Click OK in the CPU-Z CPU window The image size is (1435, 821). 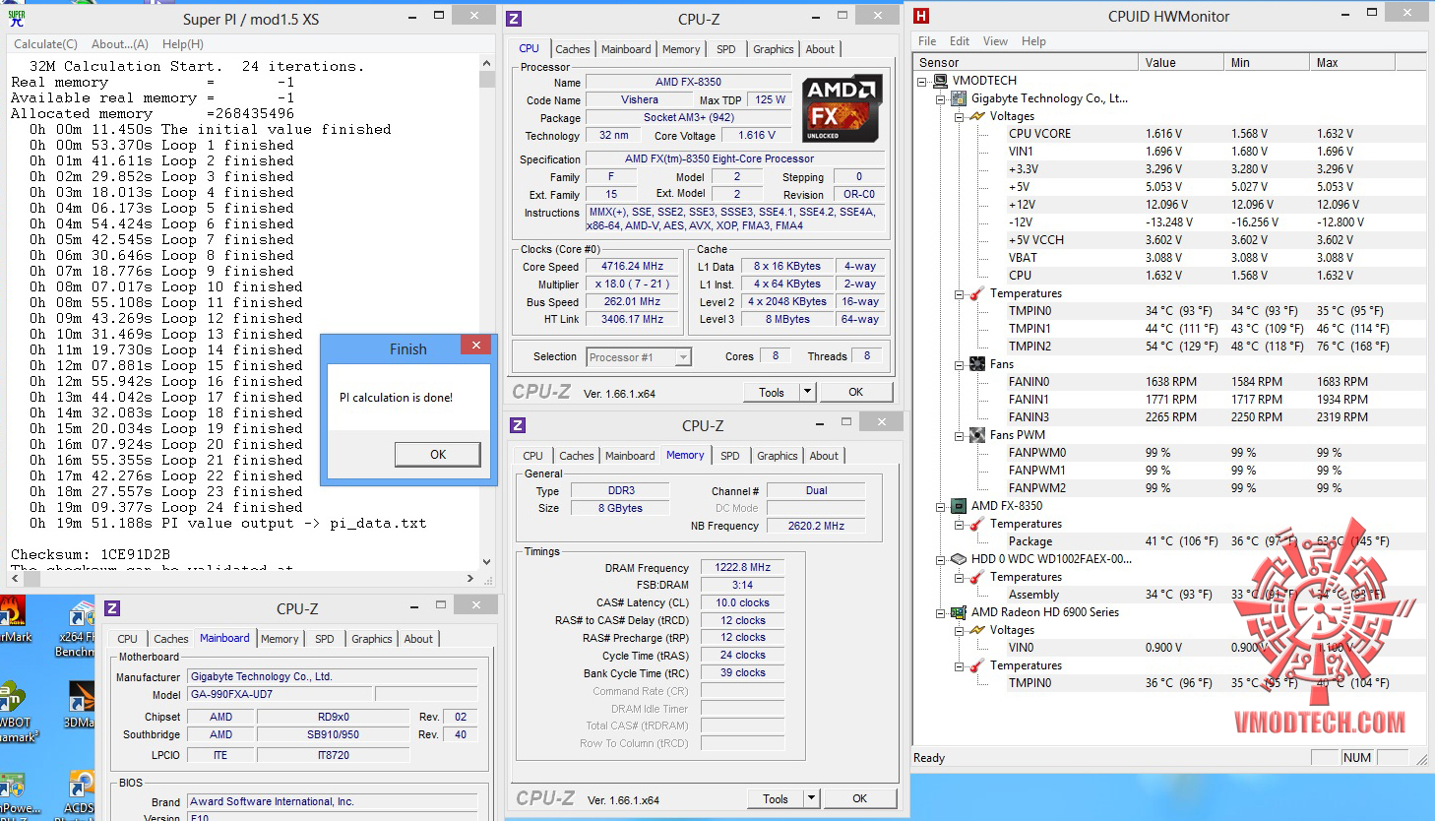point(856,392)
